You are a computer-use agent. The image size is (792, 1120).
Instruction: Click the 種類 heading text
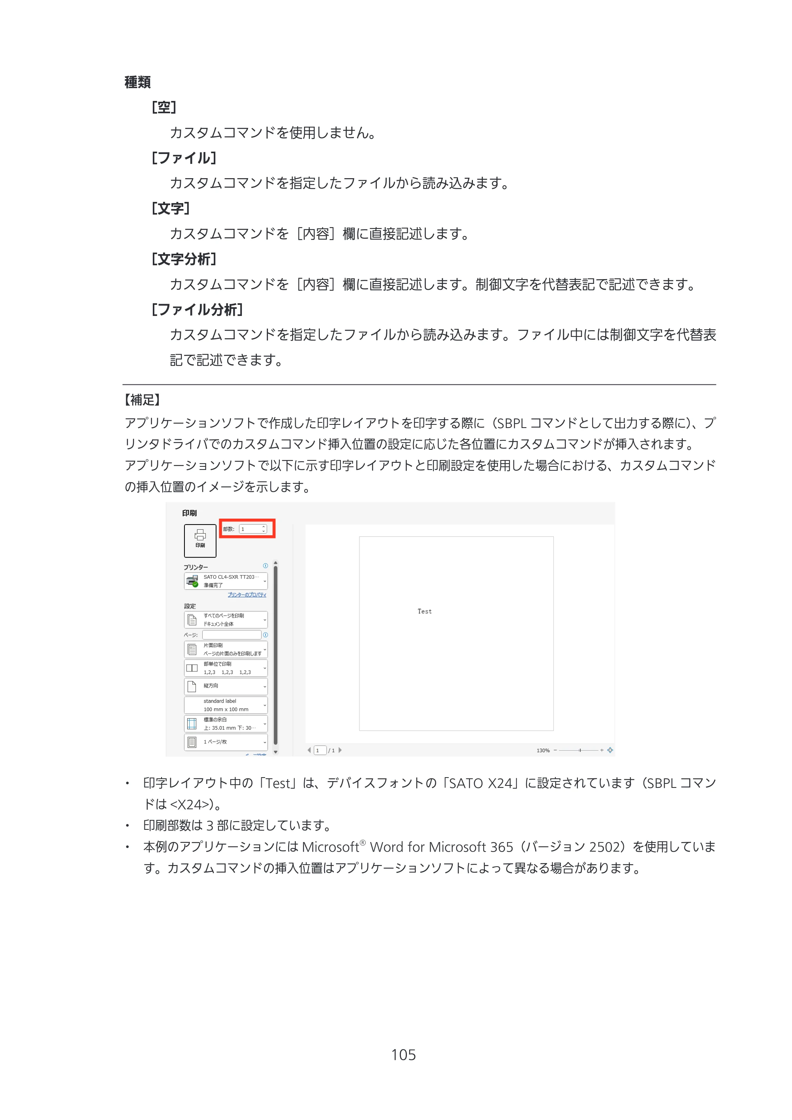(x=137, y=82)
